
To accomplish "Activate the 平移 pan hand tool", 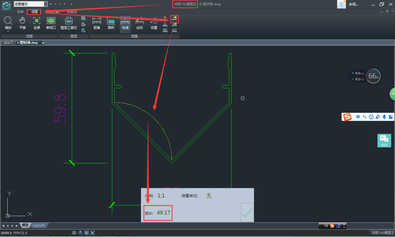I will tap(22, 23).
